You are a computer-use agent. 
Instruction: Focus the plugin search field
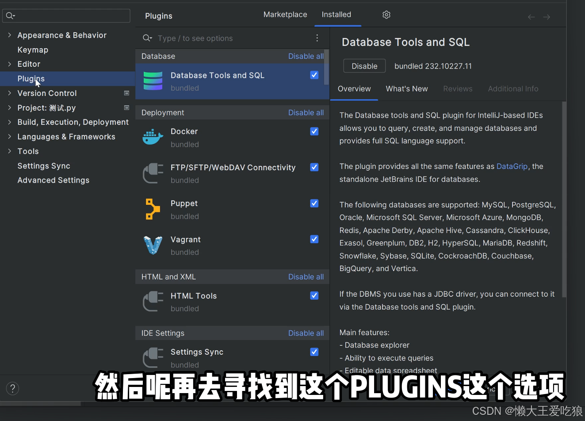(x=232, y=38)
